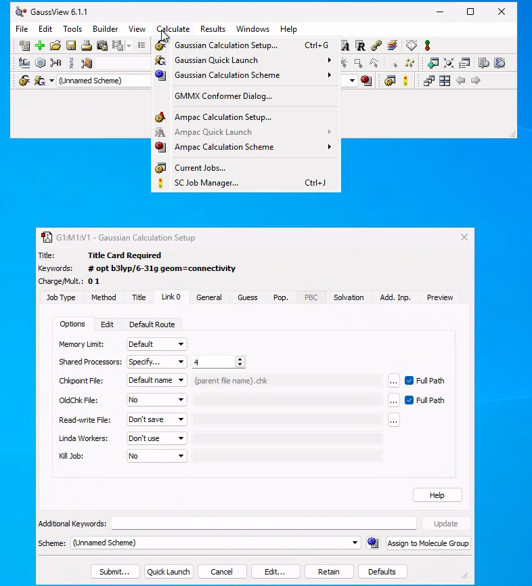Open the Scheme dropdown in Calculation Setup dialog
Screen dimensions: 532x586
click(216, 543)
